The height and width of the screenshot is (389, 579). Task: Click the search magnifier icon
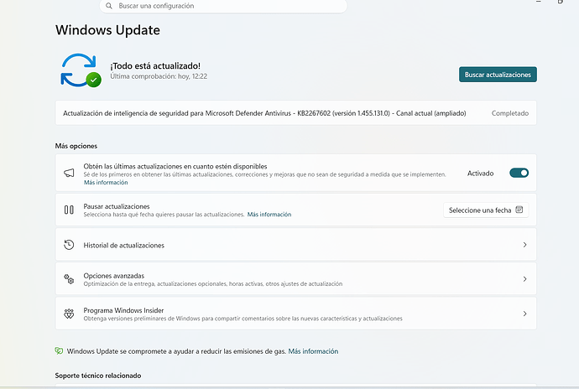click(109, 6)
